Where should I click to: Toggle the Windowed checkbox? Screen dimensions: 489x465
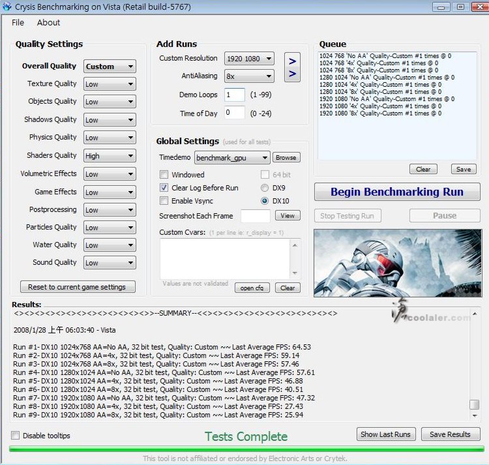coord(164,174)
